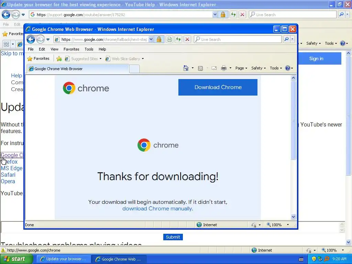The width and height of the screenshot is (352, 264).
Task: Click new tab button beside Chrome tab
Action: click(x=134, y=69)
